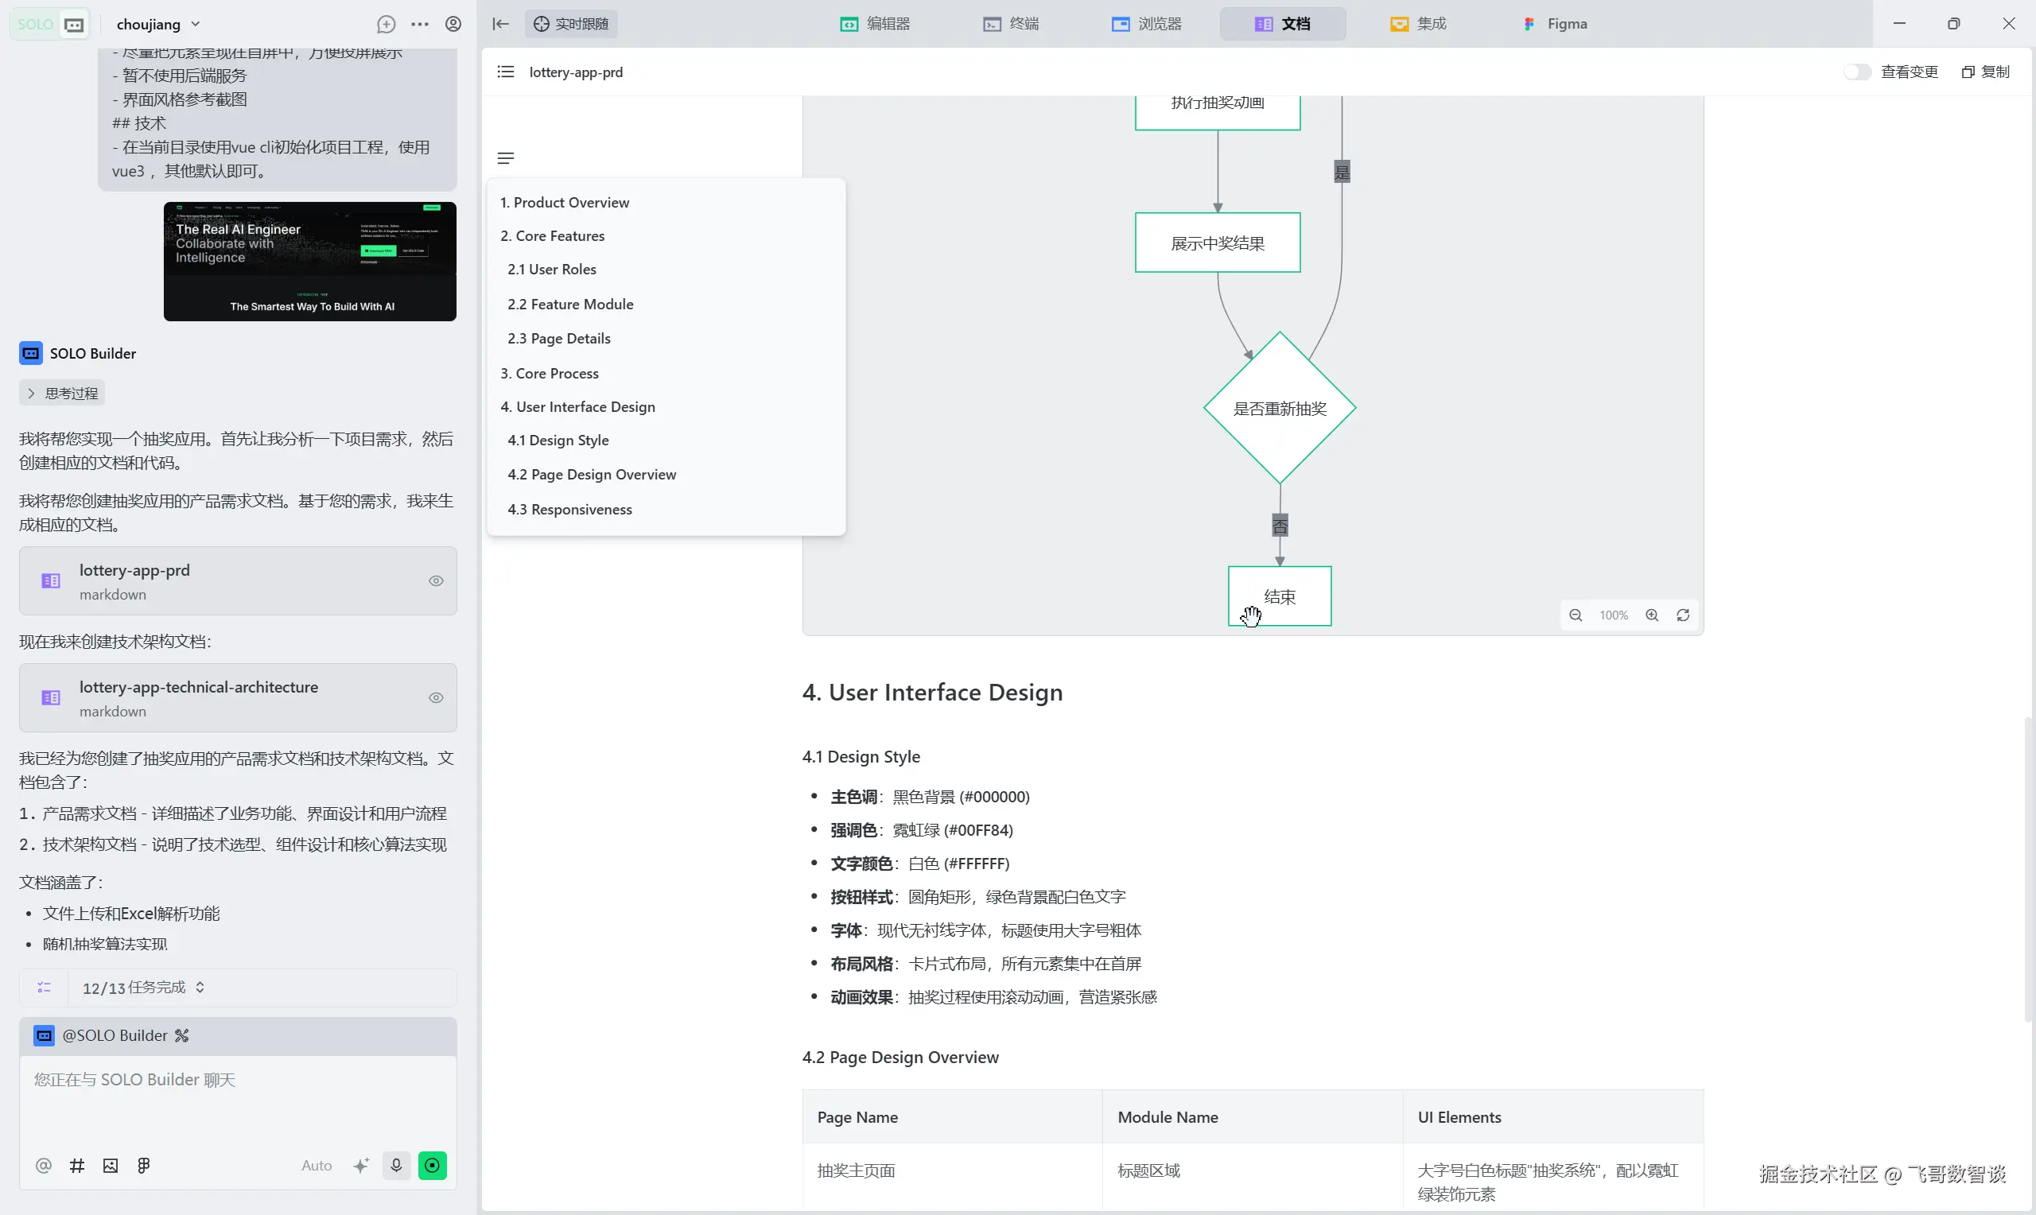Click the attach image icon in chat
The height and width of the screenshot is (1215, 2036).
[x=111, y=1165]
